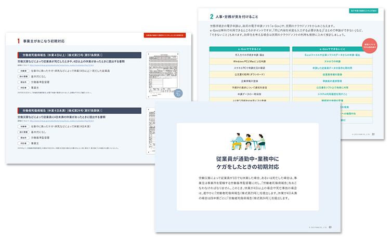Screen dimensions: 390x240
Task: Click page number 22 on right page
Action: pyautogui.click(x=373, y=134)
